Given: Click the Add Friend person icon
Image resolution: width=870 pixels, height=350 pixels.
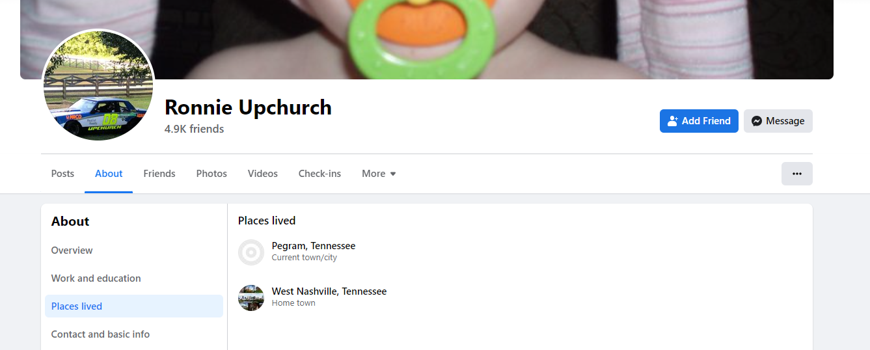Looking at the screenshot, I should click(673, 121).
